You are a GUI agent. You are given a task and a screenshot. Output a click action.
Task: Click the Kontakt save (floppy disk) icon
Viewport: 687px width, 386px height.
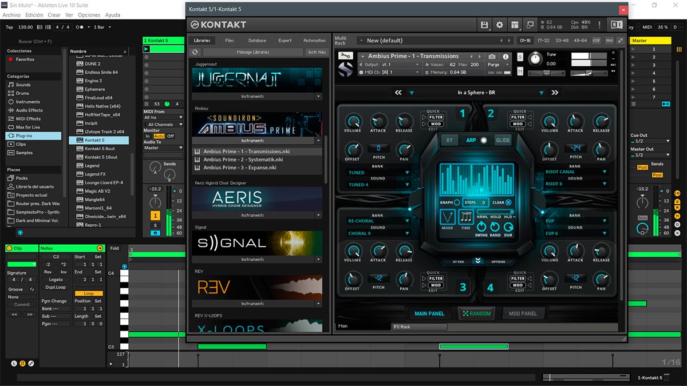[x=484, y=25]
